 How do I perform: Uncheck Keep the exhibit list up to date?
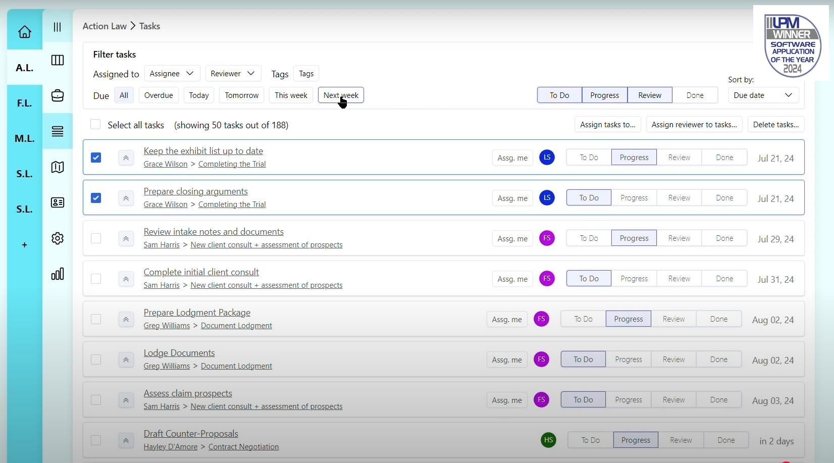(x=96, y=158)
